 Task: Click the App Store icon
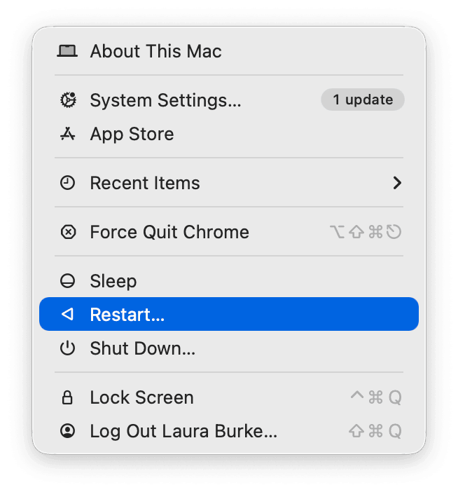[x=67, y=134]
